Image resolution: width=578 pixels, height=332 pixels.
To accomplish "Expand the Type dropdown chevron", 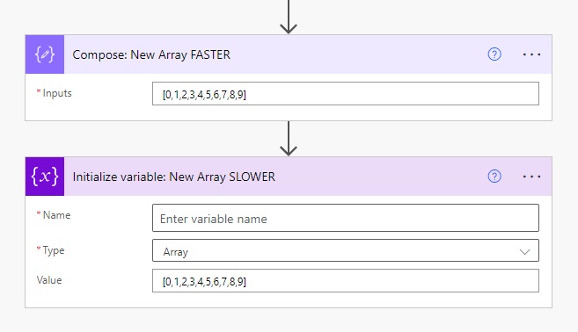I will click(524, 252).
